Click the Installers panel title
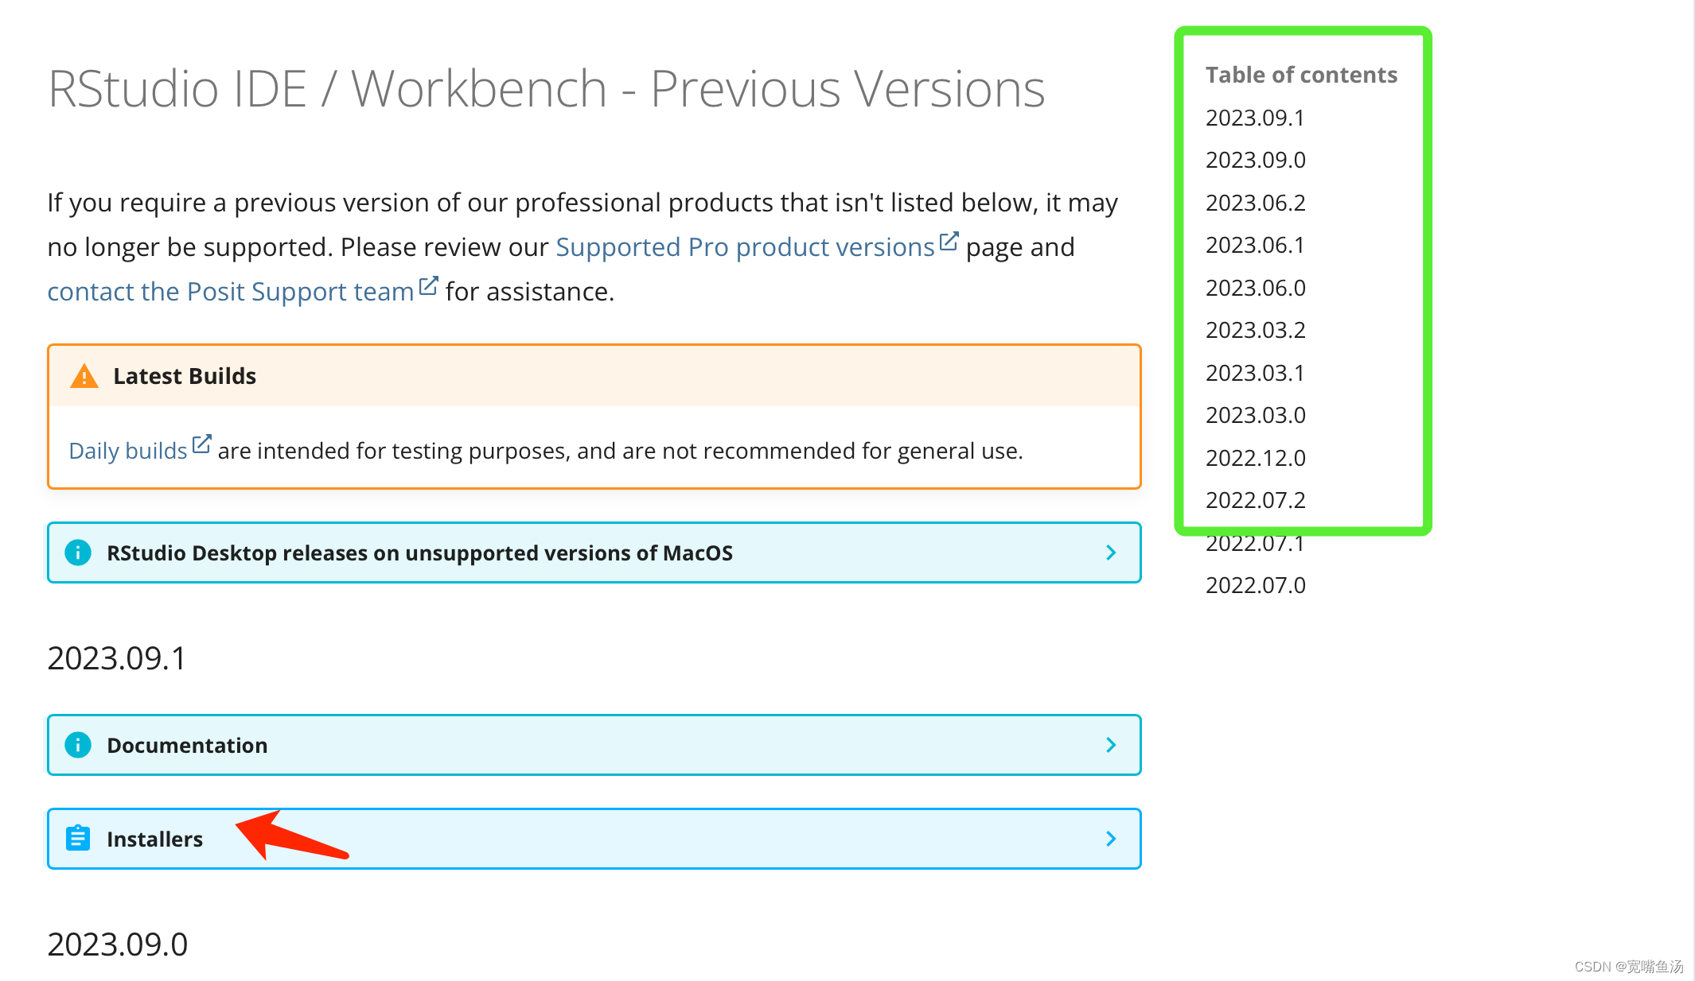Screen dimensions: 1695x981 point(154,839)
